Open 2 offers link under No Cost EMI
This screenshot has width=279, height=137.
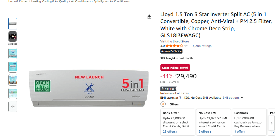pos(205,131)
